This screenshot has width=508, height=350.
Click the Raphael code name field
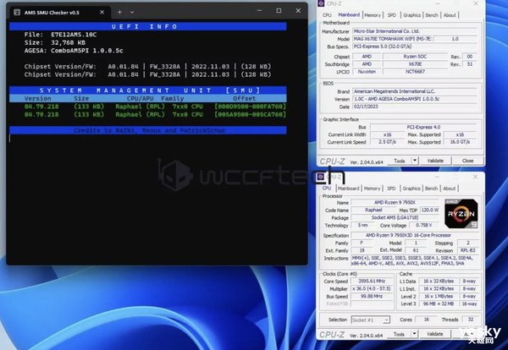[x=373, y=210]
